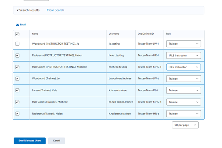222x148 pixels.
Task: Toggle the select-all checkbox in header
Action: 17,34
